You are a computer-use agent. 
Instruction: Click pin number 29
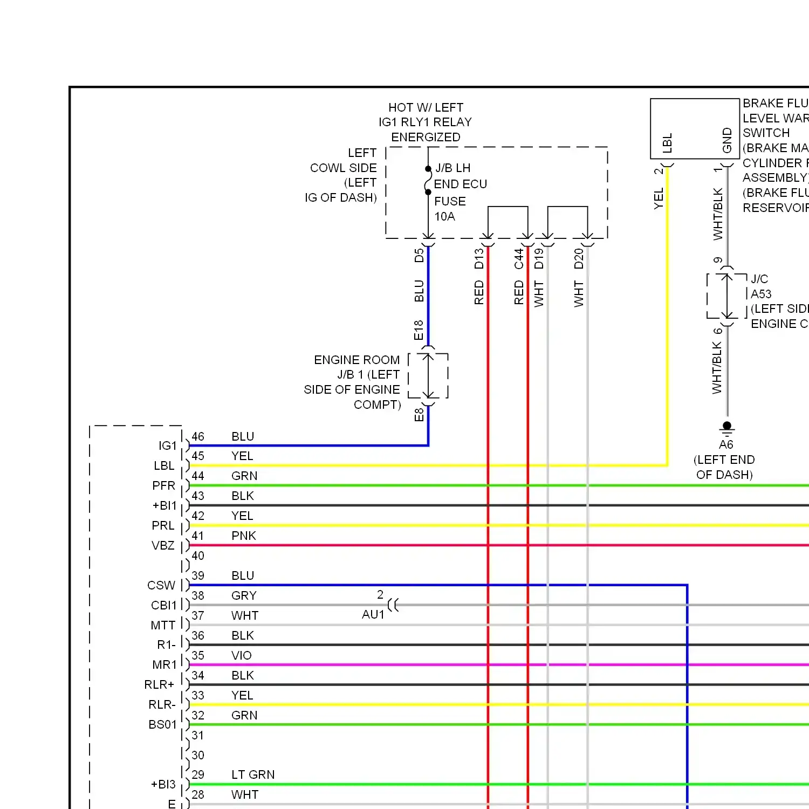(x=198, y=774)
